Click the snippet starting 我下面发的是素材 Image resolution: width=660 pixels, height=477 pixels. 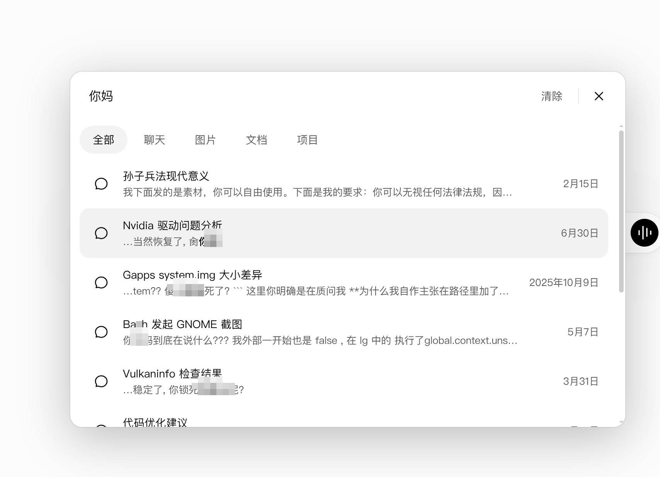pyautogui.click(x=318, y=192)
